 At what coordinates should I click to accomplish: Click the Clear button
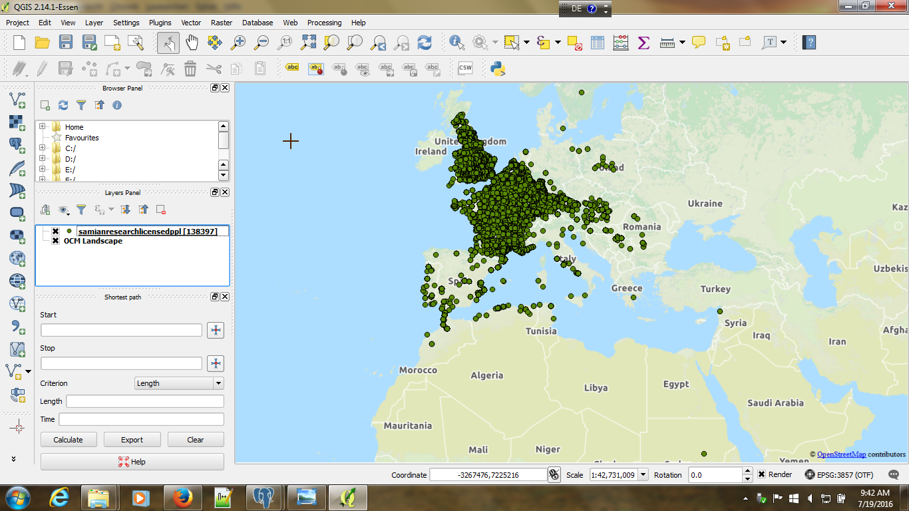(196, 440)
